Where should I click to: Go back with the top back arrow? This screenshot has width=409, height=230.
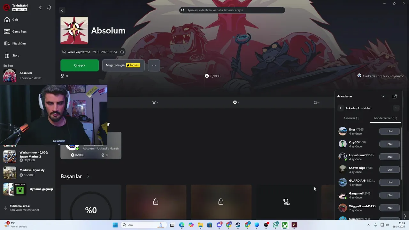point(62,10)
